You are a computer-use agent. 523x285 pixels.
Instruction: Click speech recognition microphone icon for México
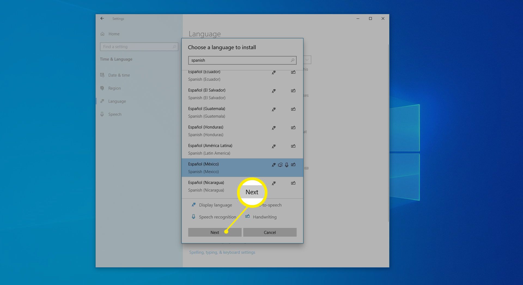coord(287,165)
